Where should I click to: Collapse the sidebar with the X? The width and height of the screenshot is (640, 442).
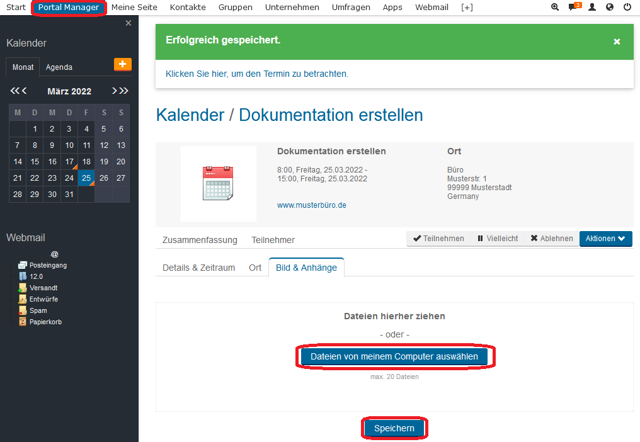pos(129,23)
